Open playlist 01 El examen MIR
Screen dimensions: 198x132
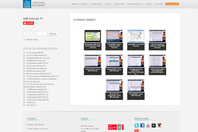click(x=35, y=53)
